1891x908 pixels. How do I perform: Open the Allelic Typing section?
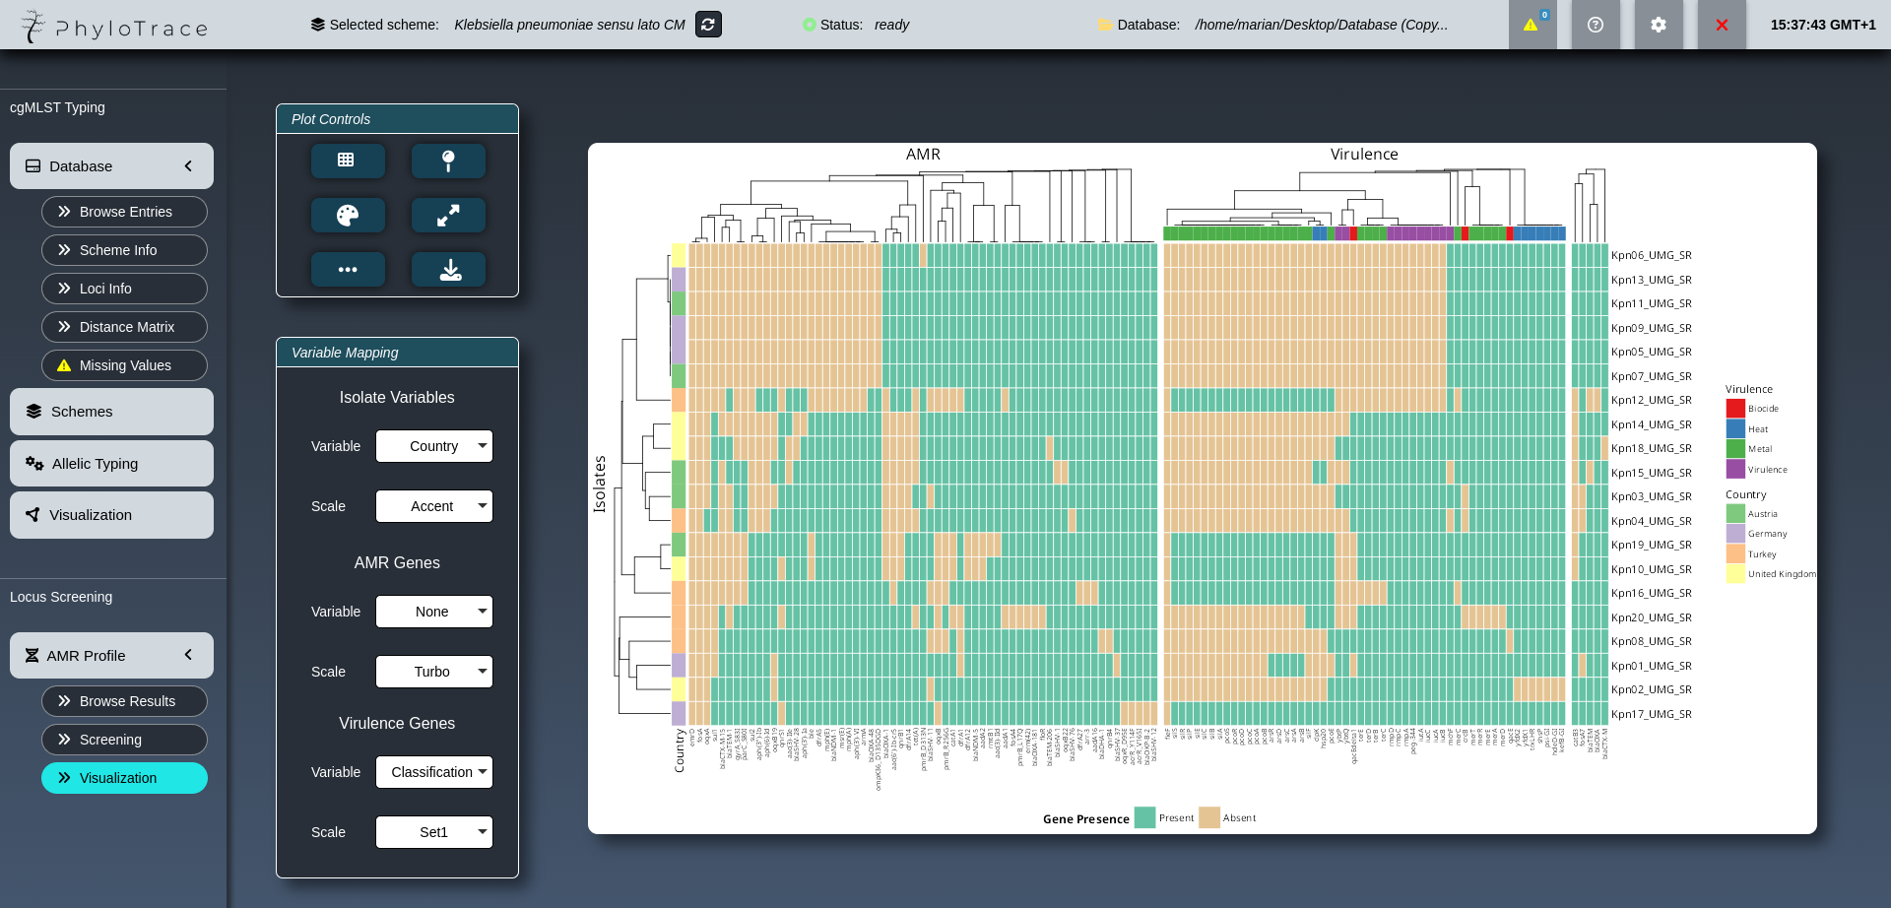pos(111,464)
